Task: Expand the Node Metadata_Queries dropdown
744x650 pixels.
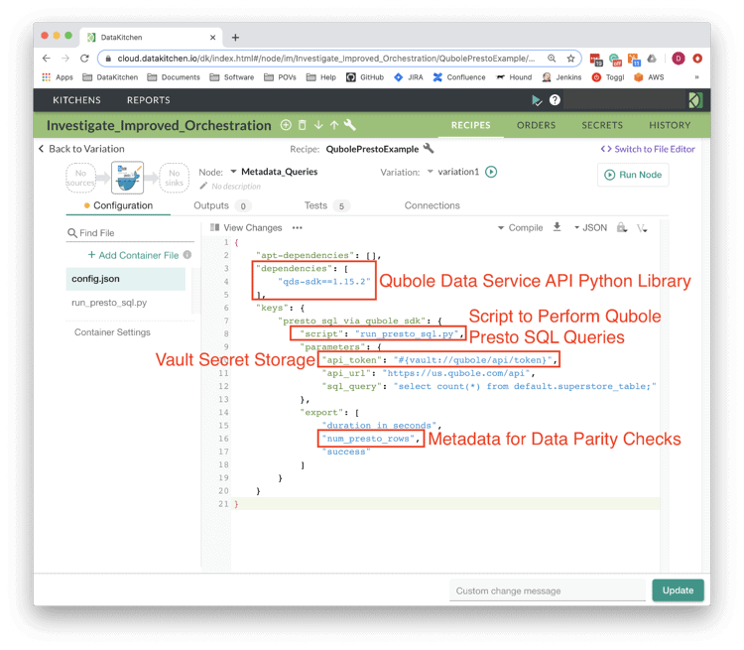Action: click(233, 172)
